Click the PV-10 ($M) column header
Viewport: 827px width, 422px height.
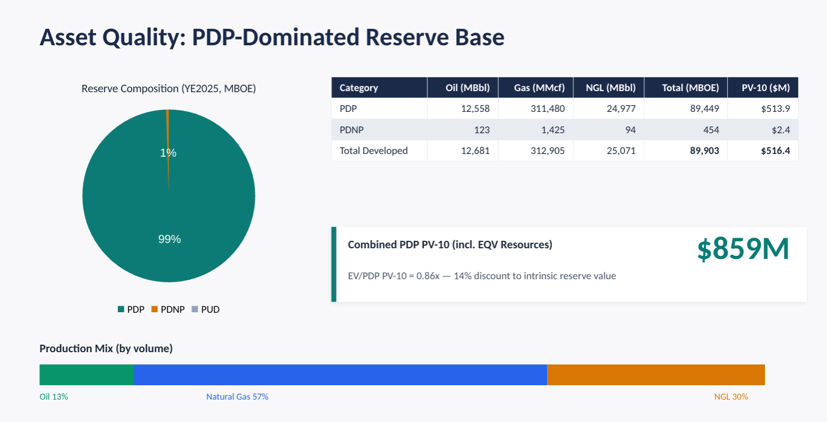point(766,88)
